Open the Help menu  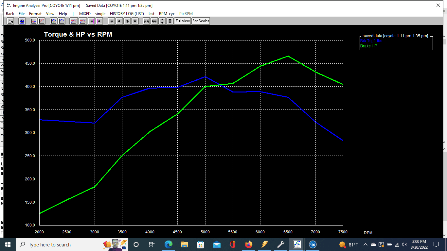click(63, 14)
